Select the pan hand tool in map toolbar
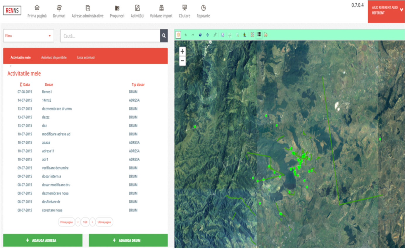This screenshot has width=405, height=249. pos(178,35)
